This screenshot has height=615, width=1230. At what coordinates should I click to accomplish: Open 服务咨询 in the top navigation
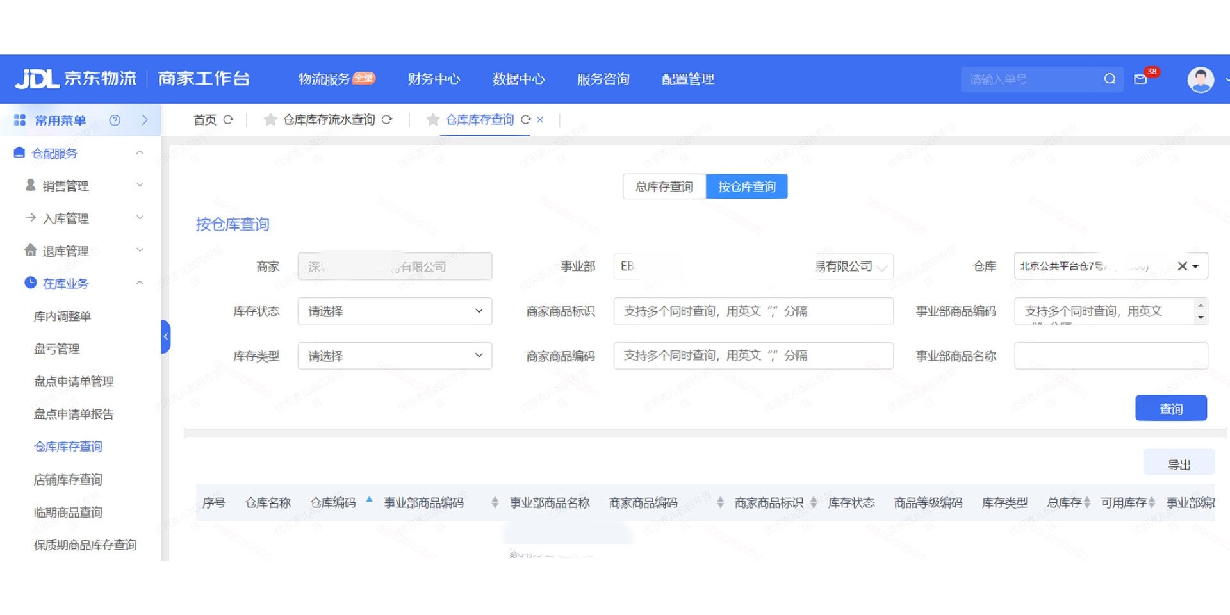tap(603, 79)
